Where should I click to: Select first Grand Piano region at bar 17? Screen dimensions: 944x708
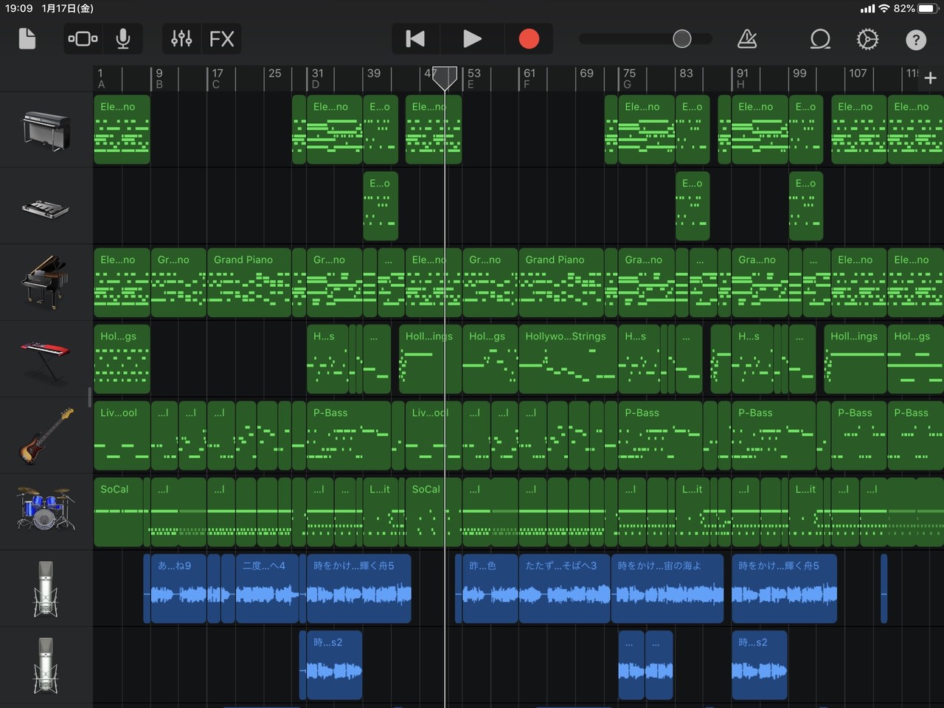tap(249, 282)
